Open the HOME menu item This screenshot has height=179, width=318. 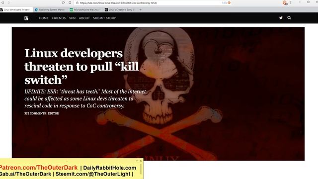coord(44,18)
